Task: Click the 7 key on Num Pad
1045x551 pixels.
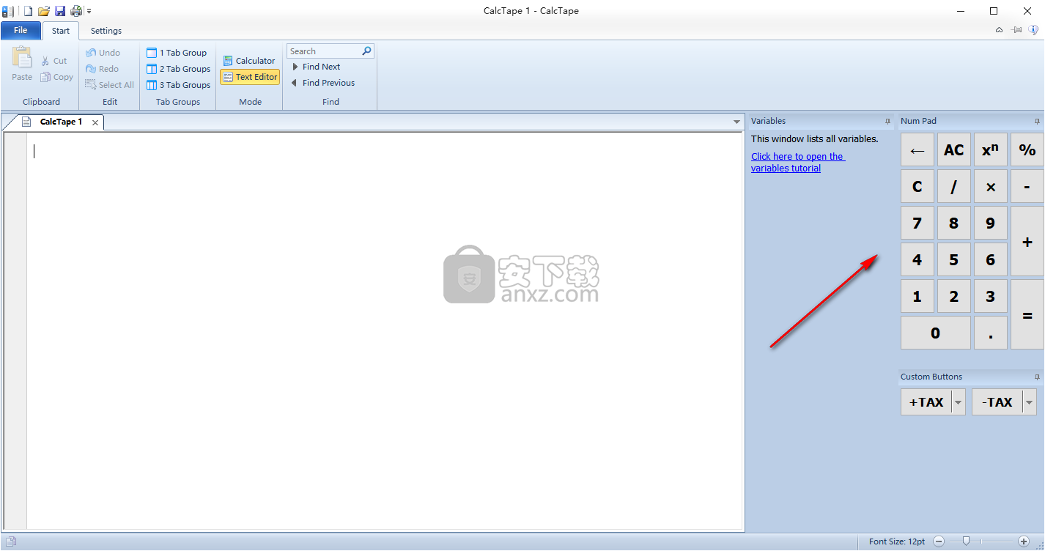Action: (917, 223)
